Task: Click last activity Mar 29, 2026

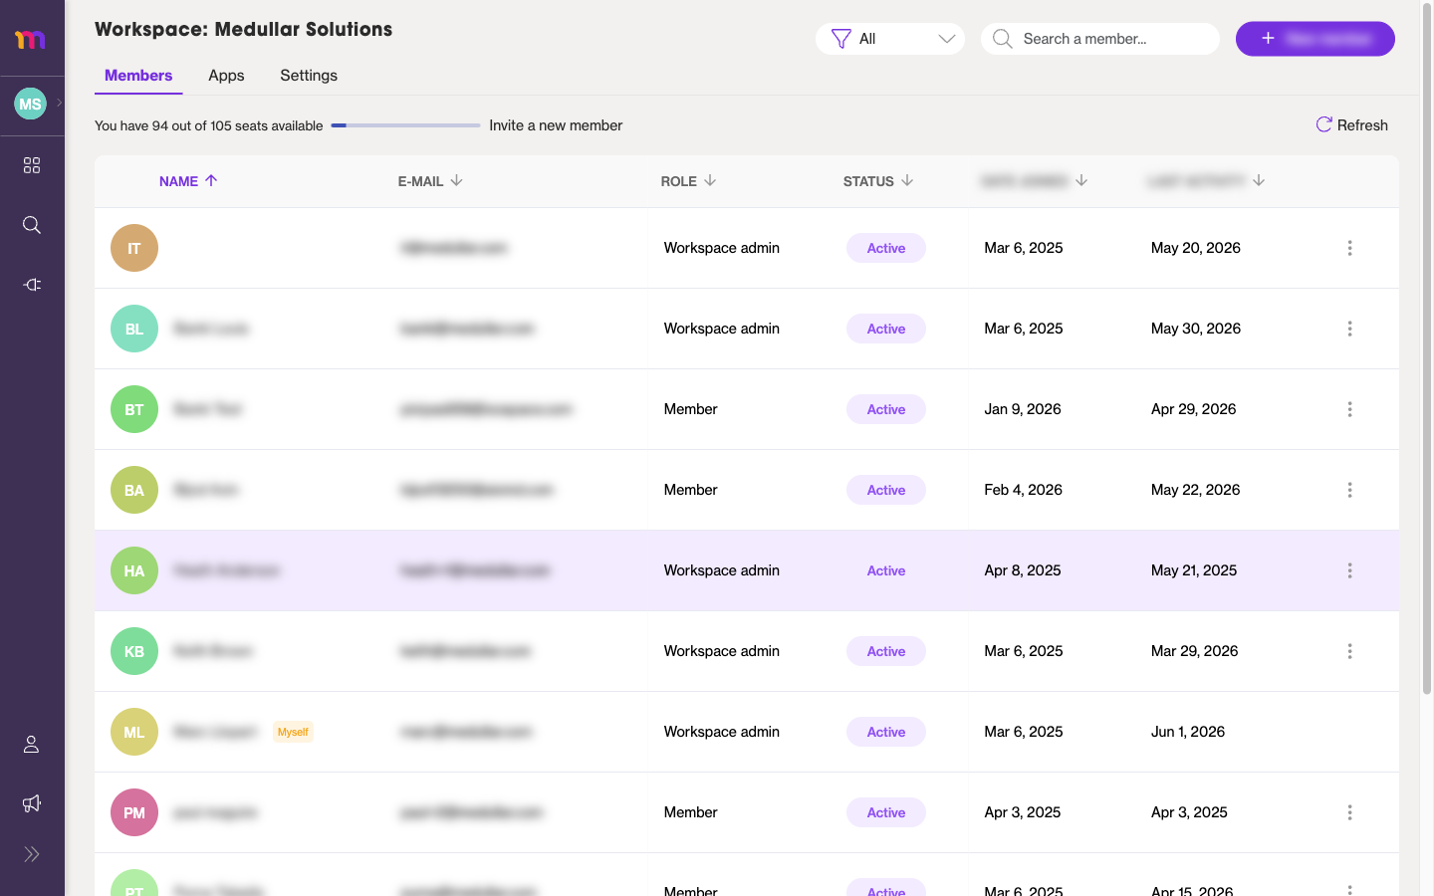Action: 1195,651
